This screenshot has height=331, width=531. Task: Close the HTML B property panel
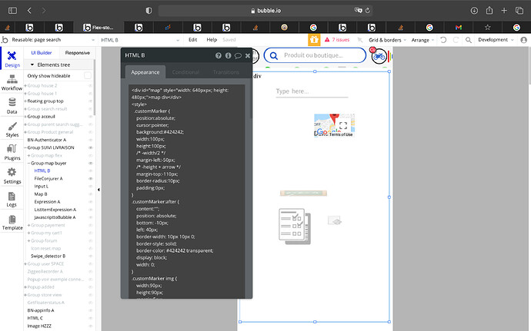pyautogui.click(x=248, y=55)
